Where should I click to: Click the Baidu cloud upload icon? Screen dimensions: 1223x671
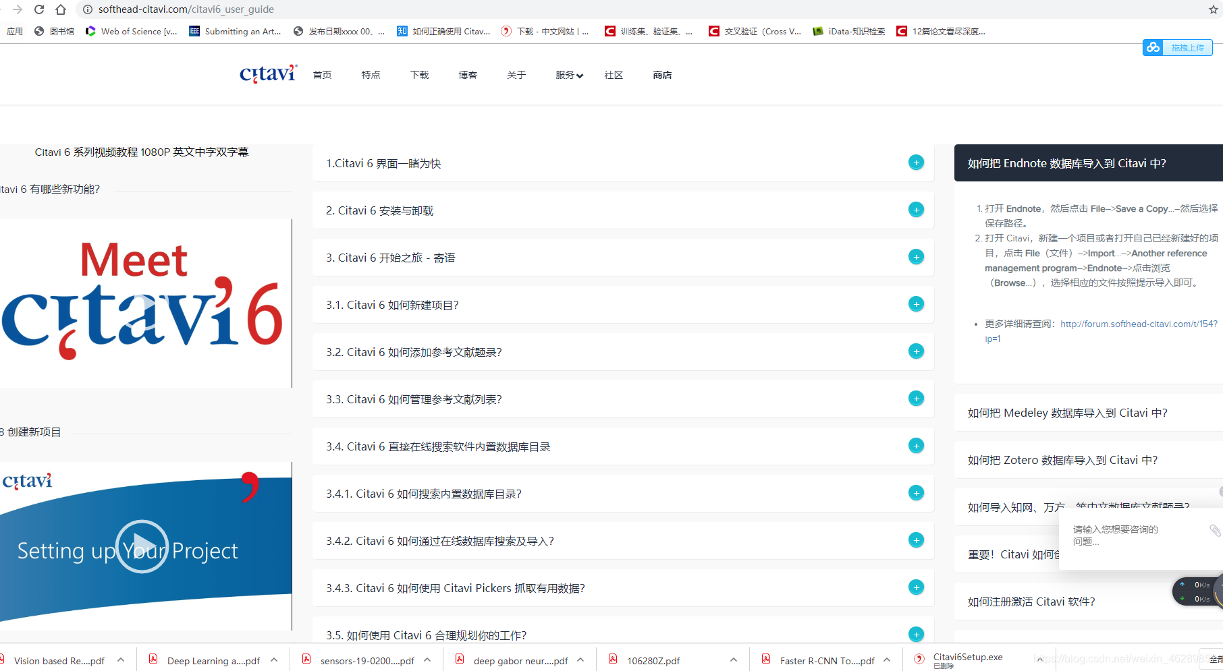[x=1153, y=47]
